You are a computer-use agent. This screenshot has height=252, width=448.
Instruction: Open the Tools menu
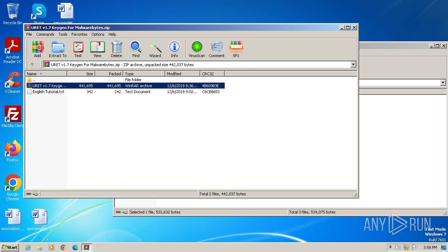(63, 34)
